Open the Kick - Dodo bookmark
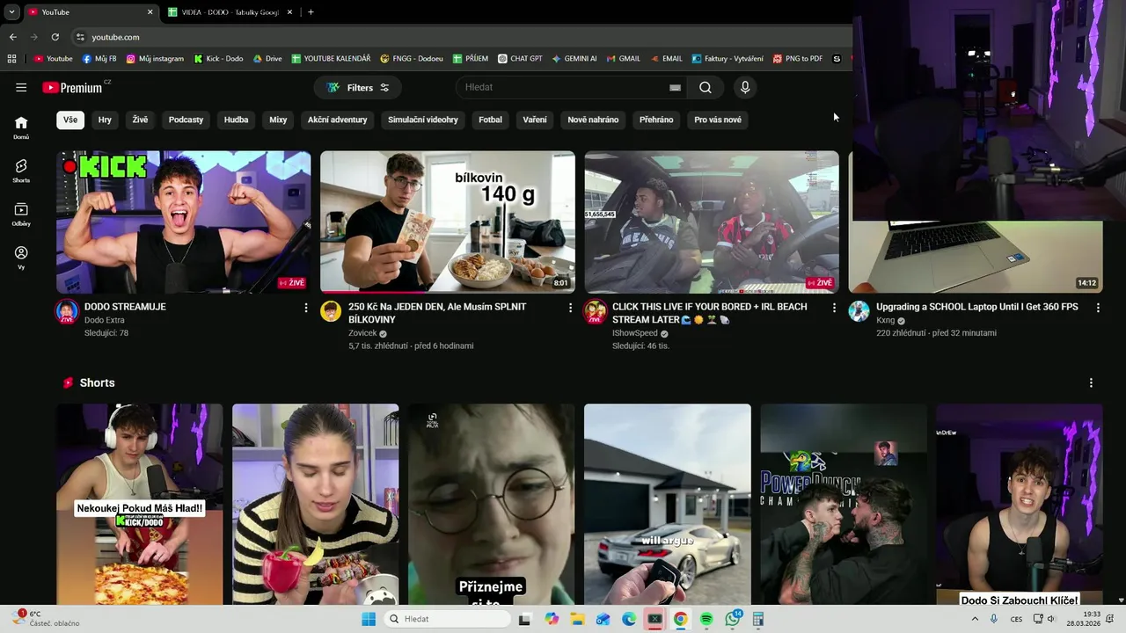The height and width of the screenshot is (633, 1126). coord(218,59)
